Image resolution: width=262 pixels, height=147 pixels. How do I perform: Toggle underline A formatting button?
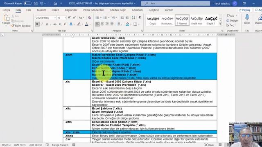click(47, 24)
